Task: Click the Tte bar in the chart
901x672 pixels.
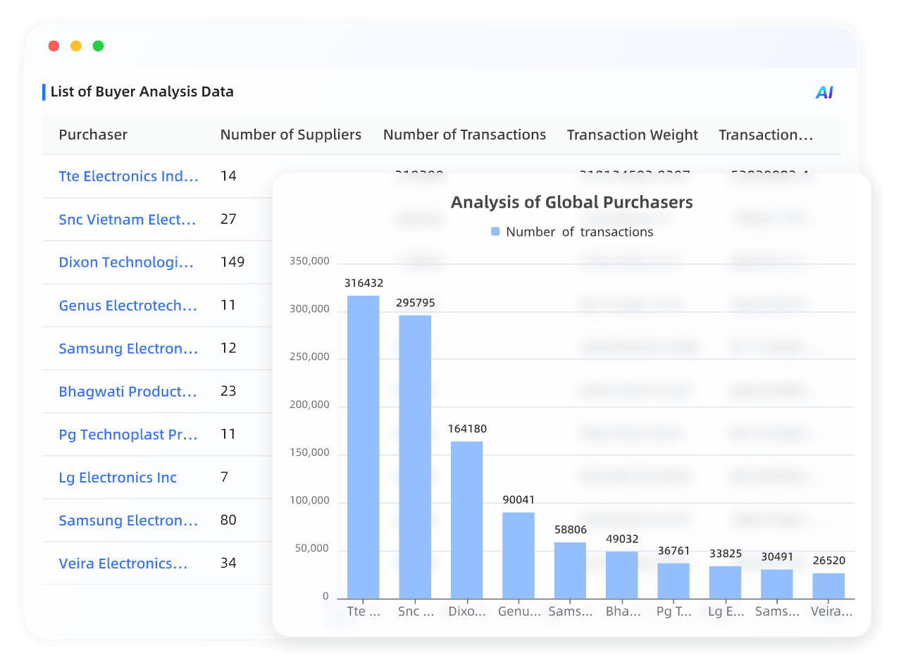Action: click(363, 444)
